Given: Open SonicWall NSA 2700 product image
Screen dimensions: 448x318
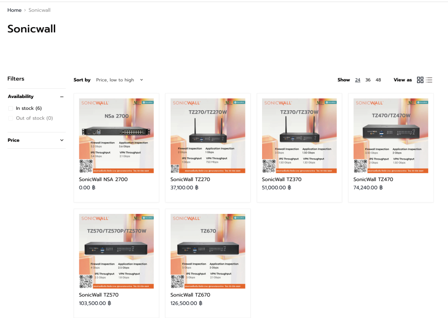Looking at the screenshot, I should click(116, 136).
